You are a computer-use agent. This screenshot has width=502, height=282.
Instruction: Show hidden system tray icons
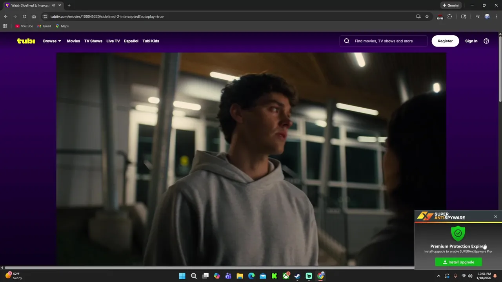pos(438,276)
